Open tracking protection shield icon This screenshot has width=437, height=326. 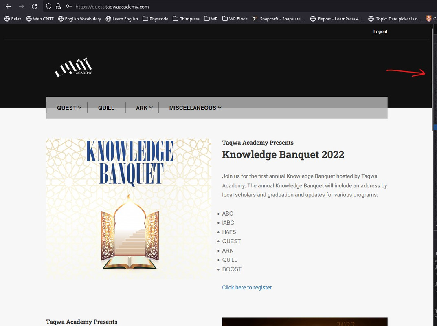48,7
